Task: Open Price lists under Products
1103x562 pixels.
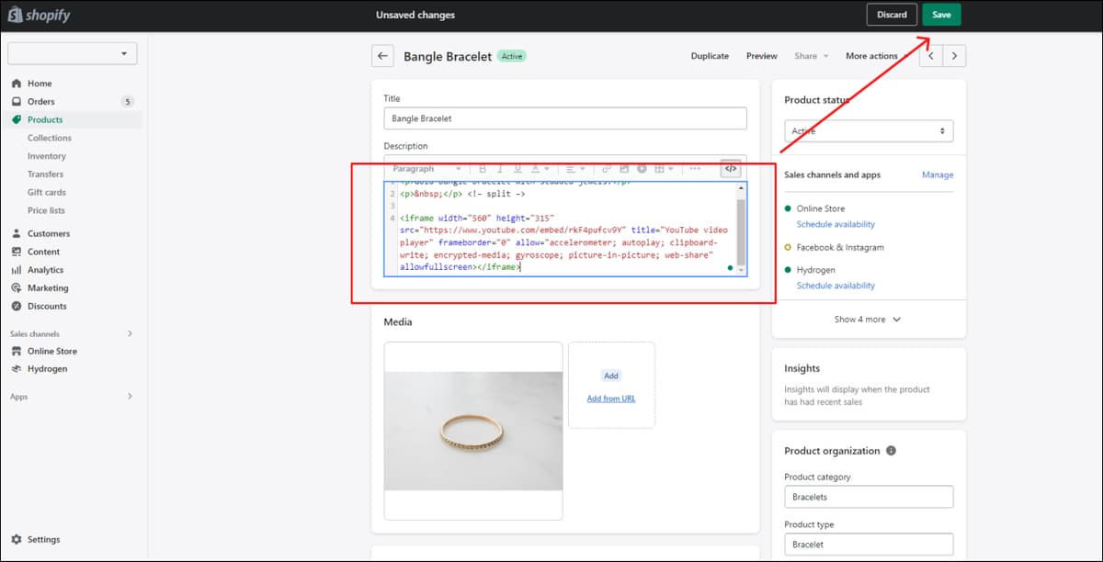Action: 46,210
